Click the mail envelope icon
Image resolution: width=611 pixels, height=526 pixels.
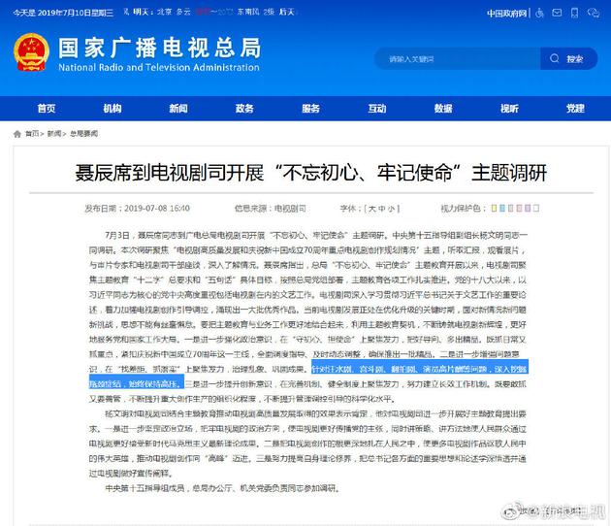pyautogui.click(x=558, y=13)
